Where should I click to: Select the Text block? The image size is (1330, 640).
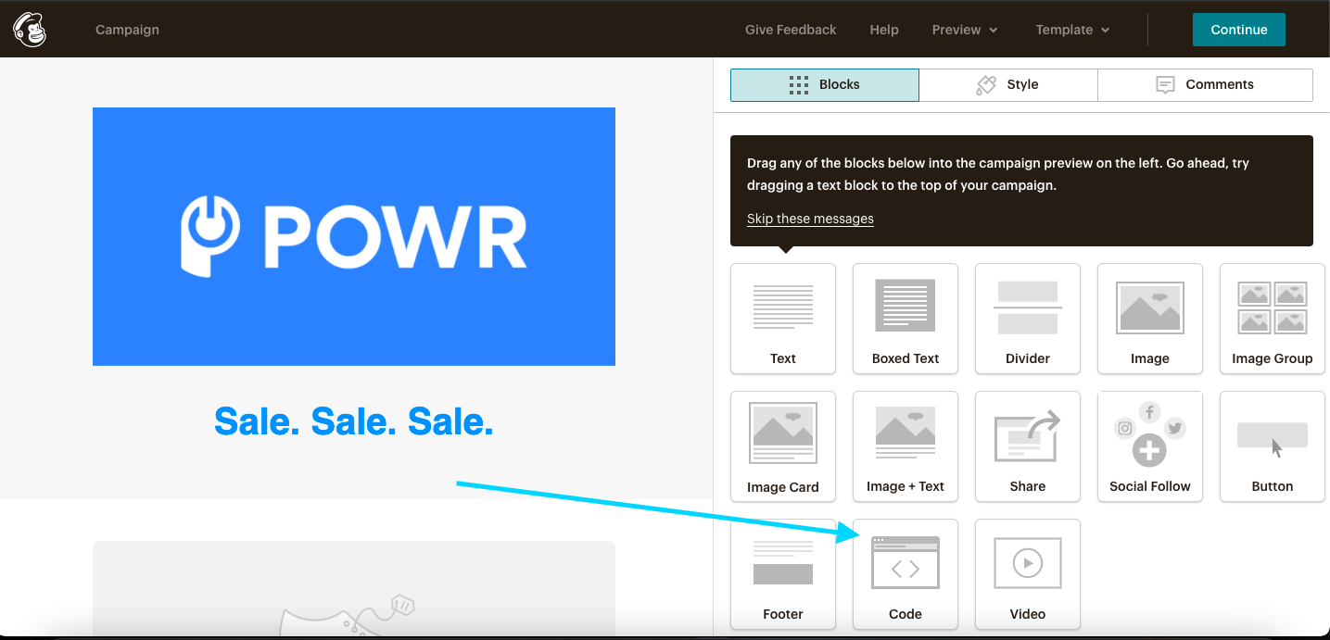tap(783, 319)
